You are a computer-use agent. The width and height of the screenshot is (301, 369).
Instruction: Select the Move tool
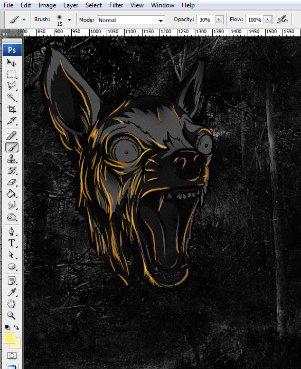[x=11, y=63]
